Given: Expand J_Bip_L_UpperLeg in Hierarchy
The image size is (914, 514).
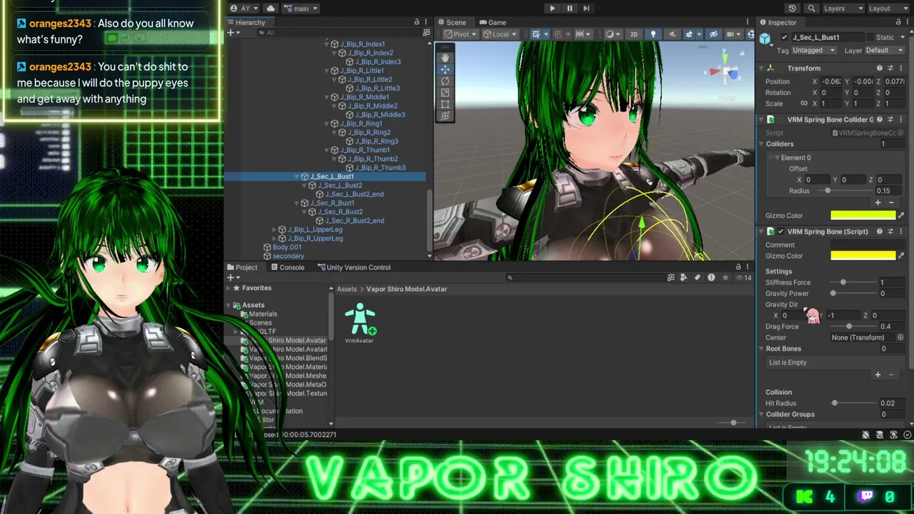Looking at the screenshot, I should [x=274, y=230].
